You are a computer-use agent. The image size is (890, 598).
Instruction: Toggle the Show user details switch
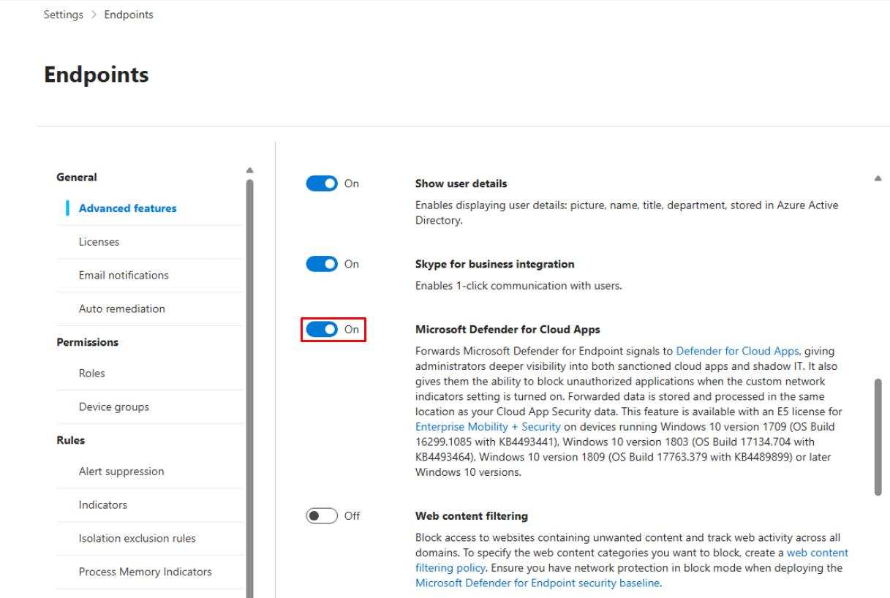click(x=321, y=183)
